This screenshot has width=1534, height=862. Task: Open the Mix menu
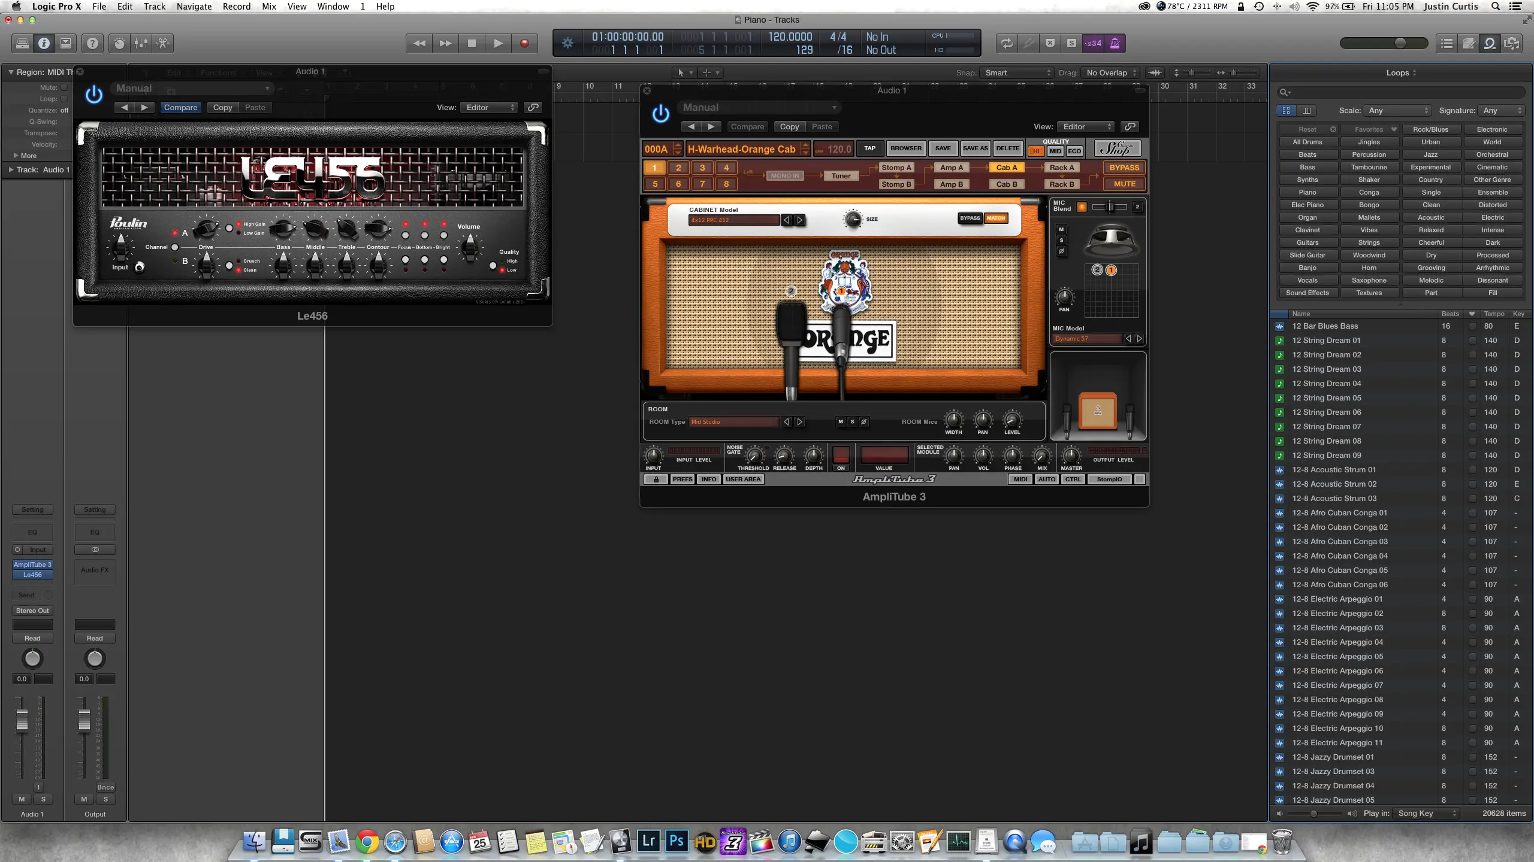coord(269,6)
